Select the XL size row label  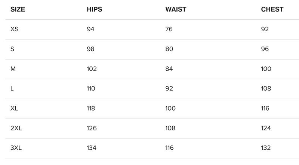15,108
